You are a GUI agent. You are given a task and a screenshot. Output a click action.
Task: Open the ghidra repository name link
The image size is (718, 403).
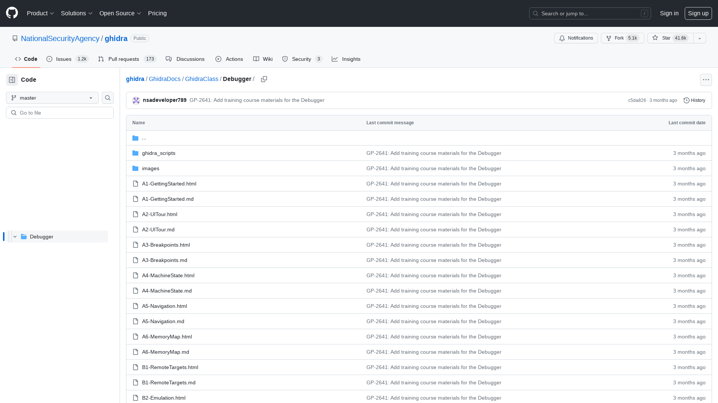point(116,38)
